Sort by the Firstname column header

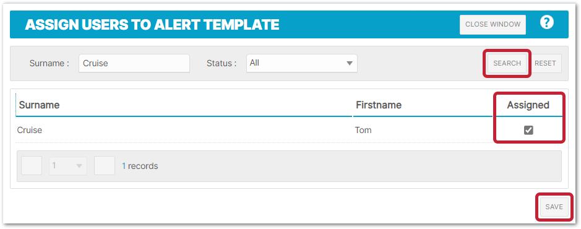pyautogui.click(x=378, y=105)
